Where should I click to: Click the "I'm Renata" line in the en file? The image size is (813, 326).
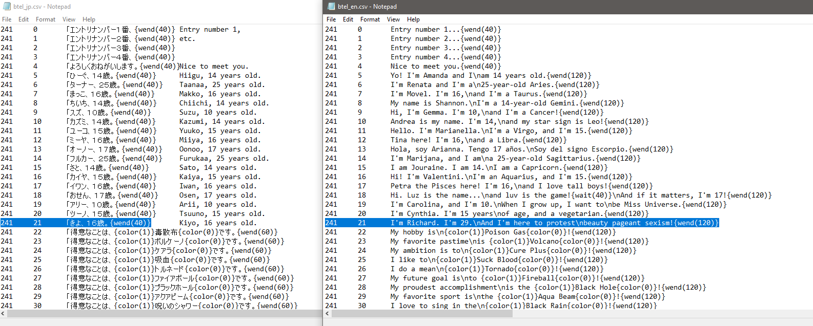495,84
